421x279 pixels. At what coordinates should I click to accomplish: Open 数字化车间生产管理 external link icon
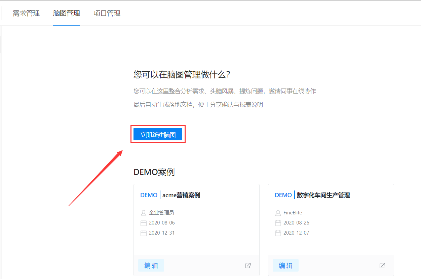pyautogui.click(x=382, y=266)
